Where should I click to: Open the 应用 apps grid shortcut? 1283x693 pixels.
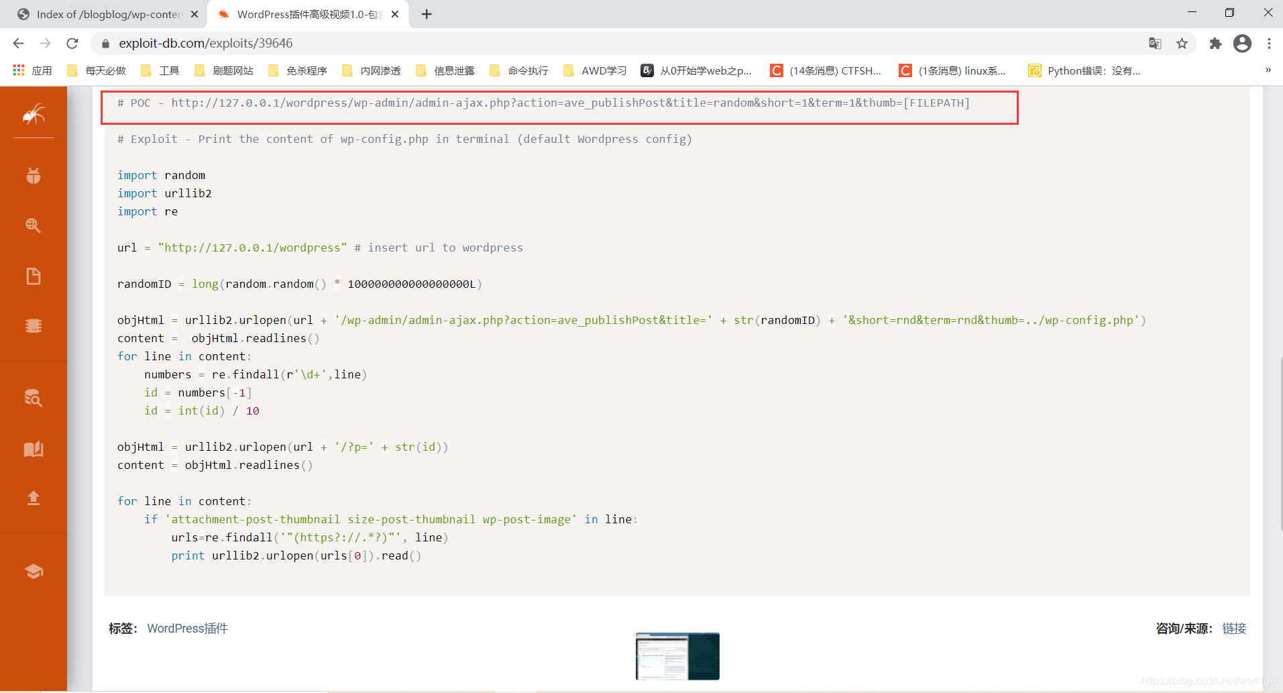click(32, 70)
